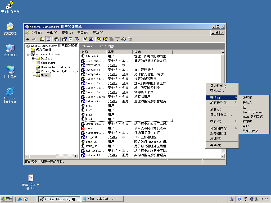Click the Up one level folder icon
The height and width of the screenshot is (203, 271).
pyautogui.click(x=42, y=39)
